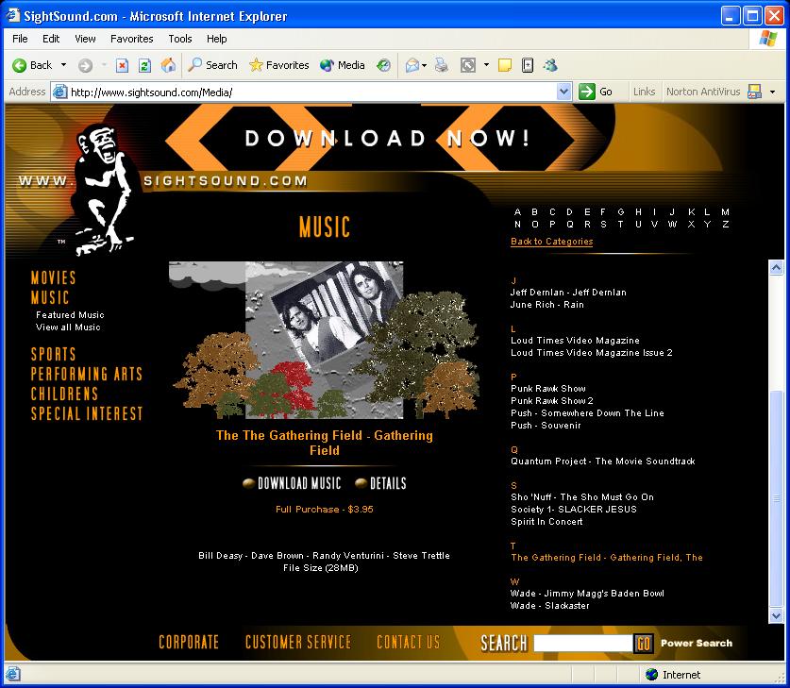The height and width of the screenshot is (688, 790).
Task: Open the View menu
Action: pyautogui.click(x=85, y=39)
